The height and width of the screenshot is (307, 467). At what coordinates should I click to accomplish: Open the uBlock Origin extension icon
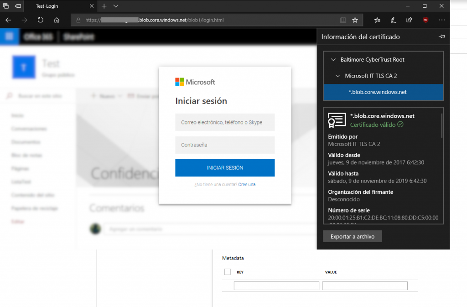pos(425,20)
